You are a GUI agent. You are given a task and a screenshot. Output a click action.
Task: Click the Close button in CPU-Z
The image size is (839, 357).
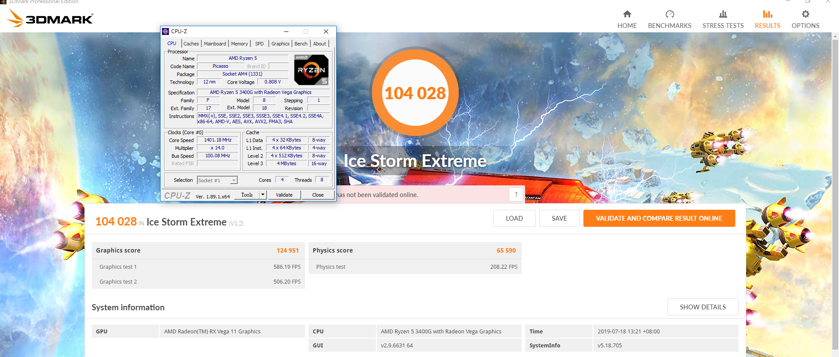pyautogui.click(x=318, y=195)
